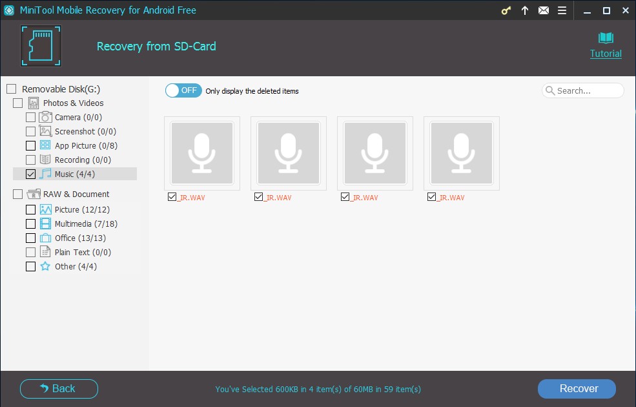Check the Removable Disk(G:) checkbox

coord(12,89)
